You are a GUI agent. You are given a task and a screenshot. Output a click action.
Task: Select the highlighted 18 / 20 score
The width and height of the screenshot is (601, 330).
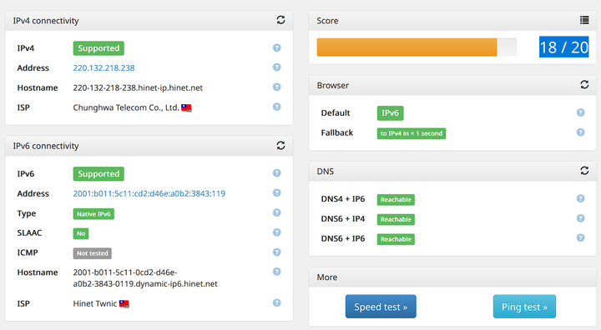(x=563, y=47)
